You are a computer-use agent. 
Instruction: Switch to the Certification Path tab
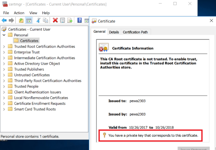[135, 32]
